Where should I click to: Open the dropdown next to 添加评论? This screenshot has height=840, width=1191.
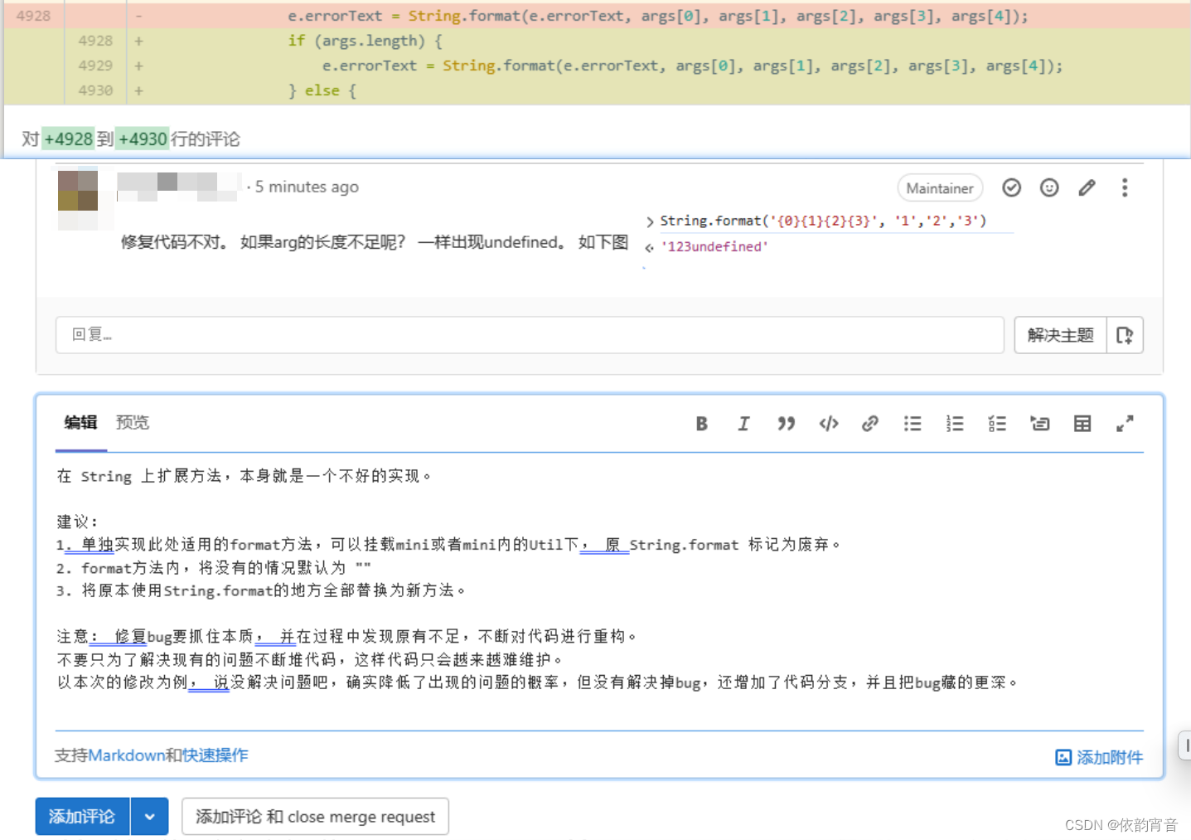pyautogui.click(x=149, y=817)
